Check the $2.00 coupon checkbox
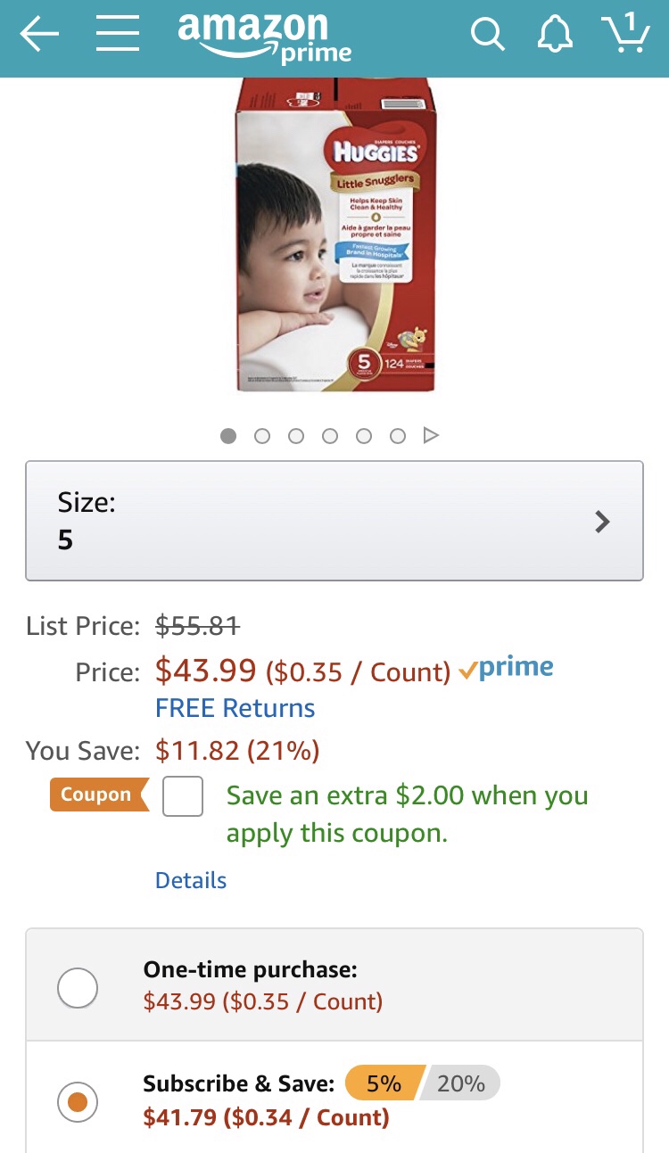This screenshot has width=669, height=1153. [x=183, y=796]
